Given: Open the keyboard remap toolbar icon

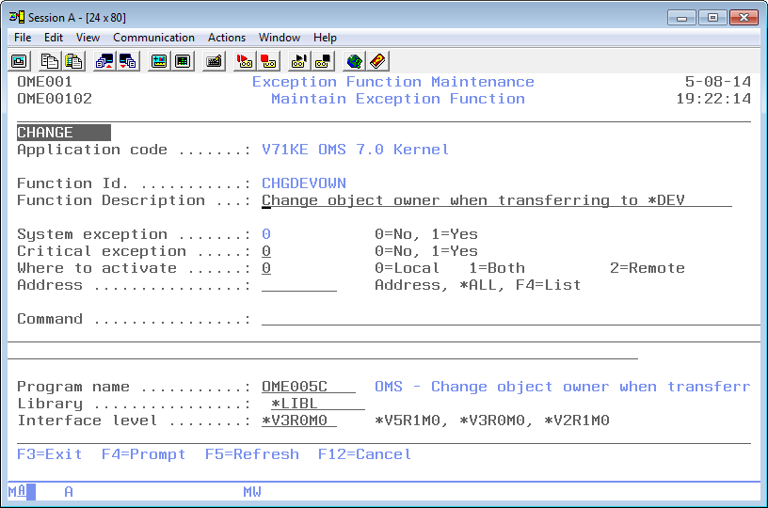Looking at the screenshot, I should tap(215, 61).
